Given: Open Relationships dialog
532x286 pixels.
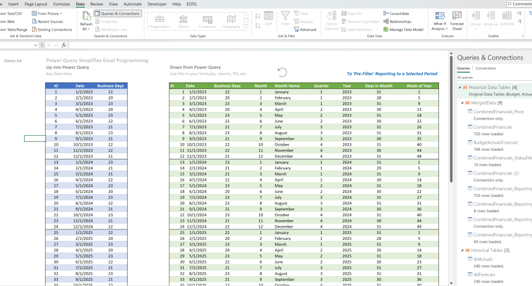Looking at the screenshot, I should 397,21.
